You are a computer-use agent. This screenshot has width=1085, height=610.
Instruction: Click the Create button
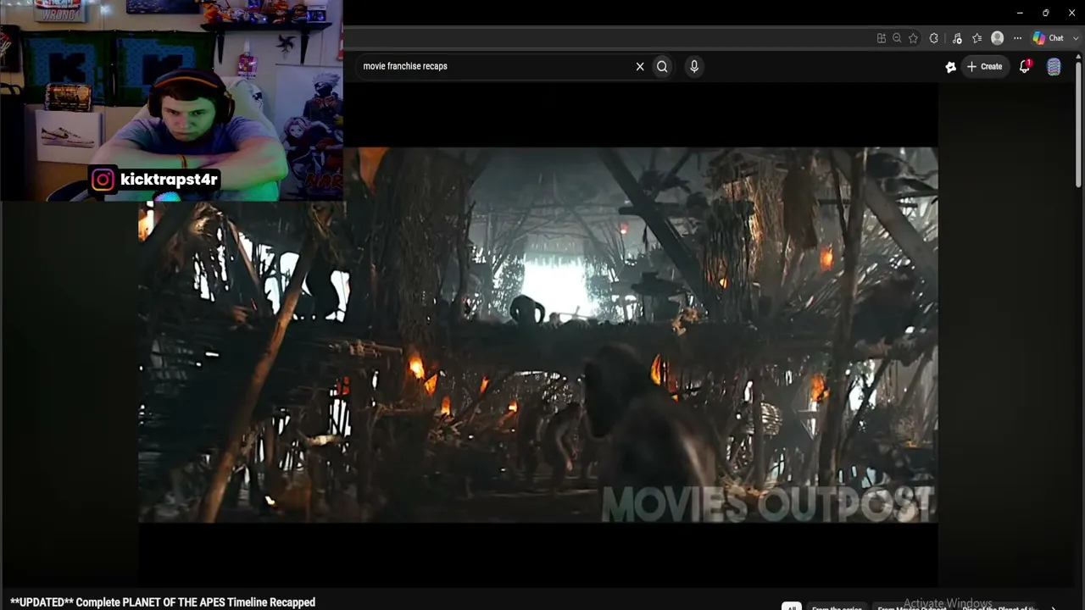click(x=984, y=66)
